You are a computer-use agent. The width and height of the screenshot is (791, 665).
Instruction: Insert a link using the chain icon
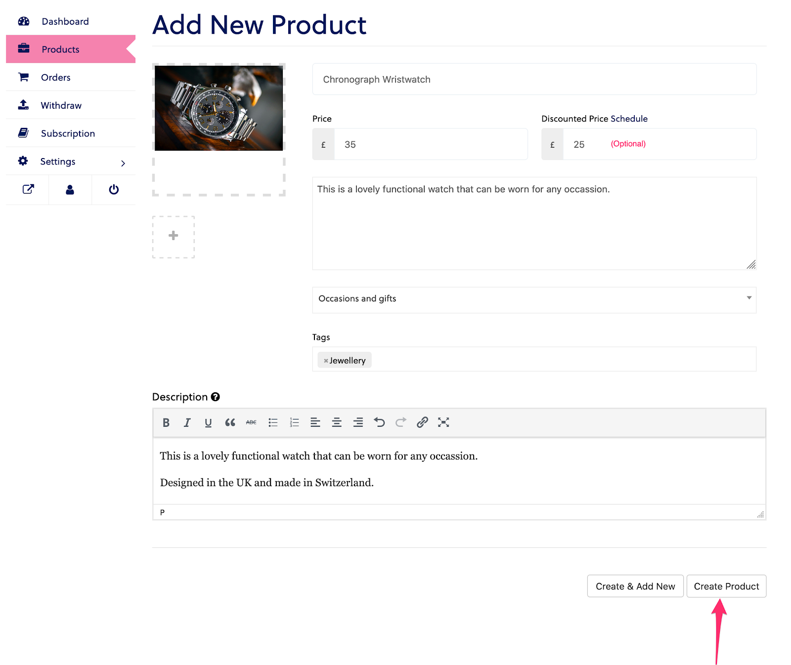click(x=422, y=422)
